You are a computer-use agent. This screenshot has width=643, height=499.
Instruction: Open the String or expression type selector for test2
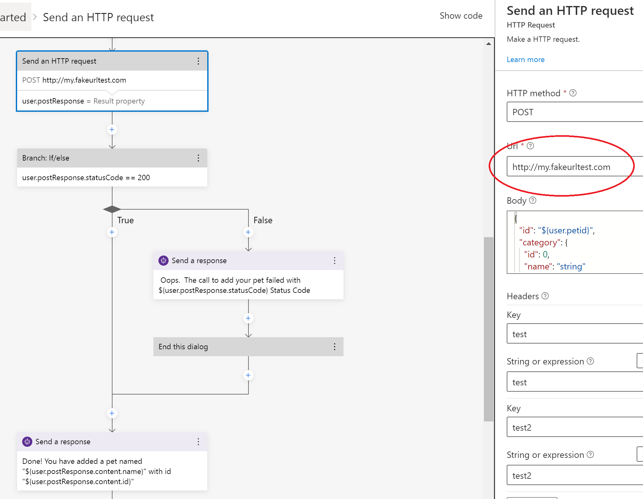pyautogui.click(x=640, y=454)
